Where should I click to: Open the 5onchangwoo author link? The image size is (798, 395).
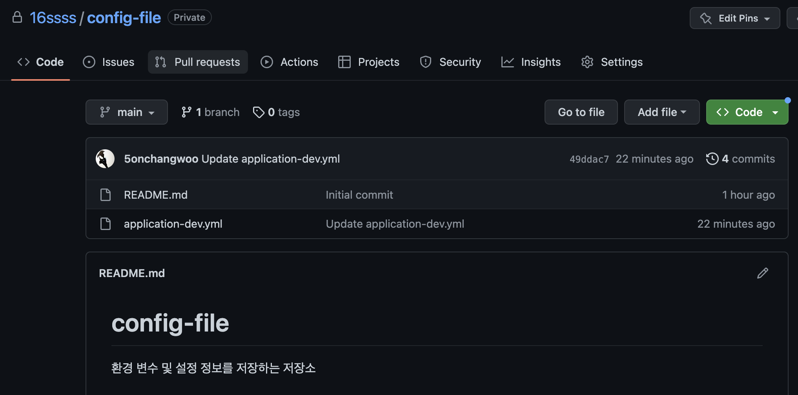[161, 159]
